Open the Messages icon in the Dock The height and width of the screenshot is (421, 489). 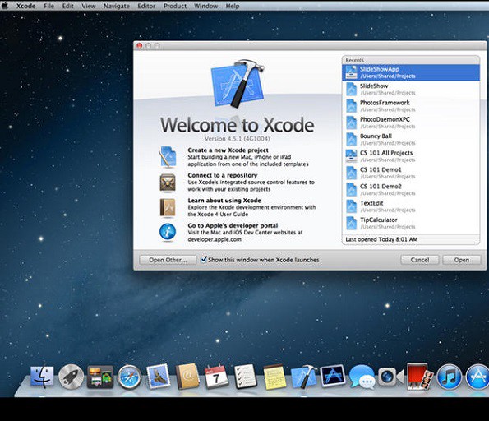362,377
